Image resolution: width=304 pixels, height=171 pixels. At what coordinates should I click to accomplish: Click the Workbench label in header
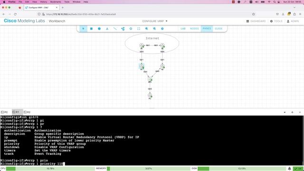point(57,21)
